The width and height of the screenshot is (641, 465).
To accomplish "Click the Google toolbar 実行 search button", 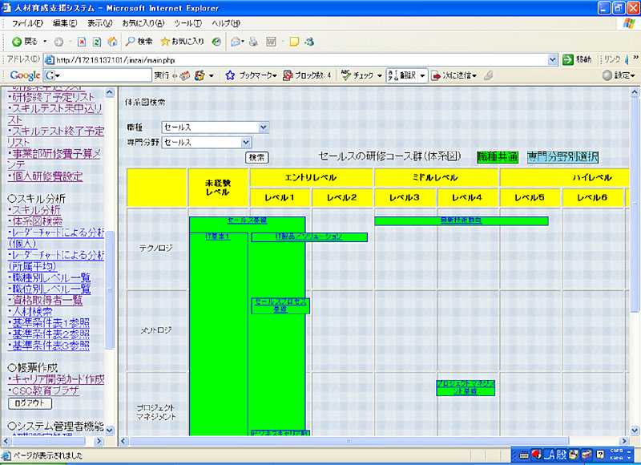I will [161, 75].
